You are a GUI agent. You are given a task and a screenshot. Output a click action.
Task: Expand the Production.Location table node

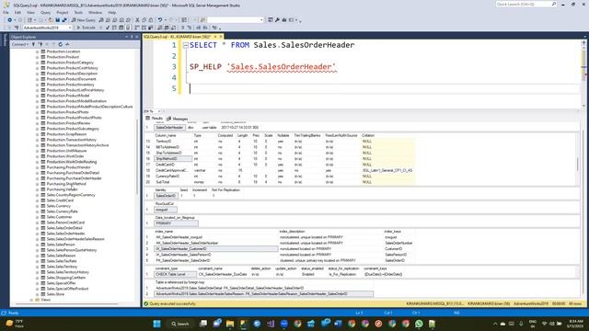(37, 51)
